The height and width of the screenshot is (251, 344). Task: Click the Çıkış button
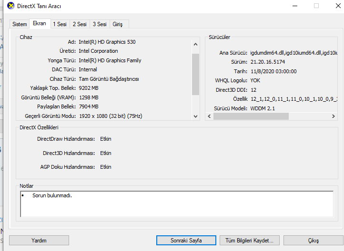point(314,241)
